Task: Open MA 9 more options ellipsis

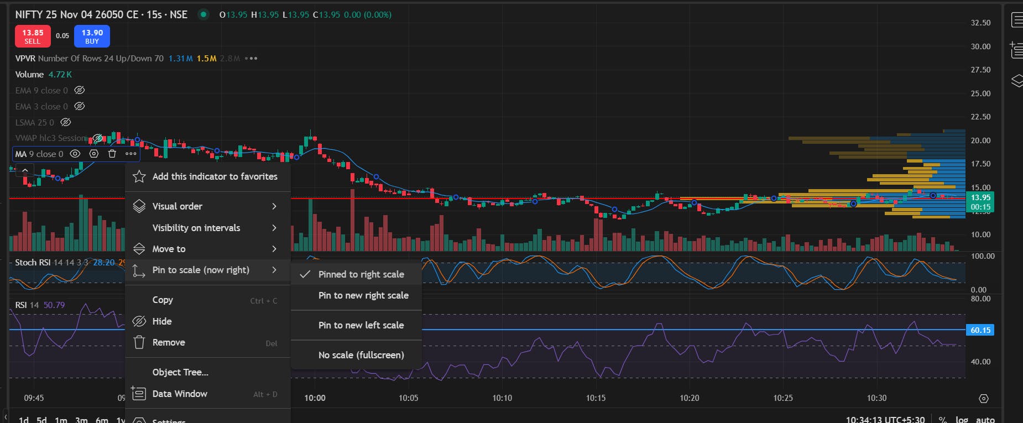Action: (x=131, y=154)
